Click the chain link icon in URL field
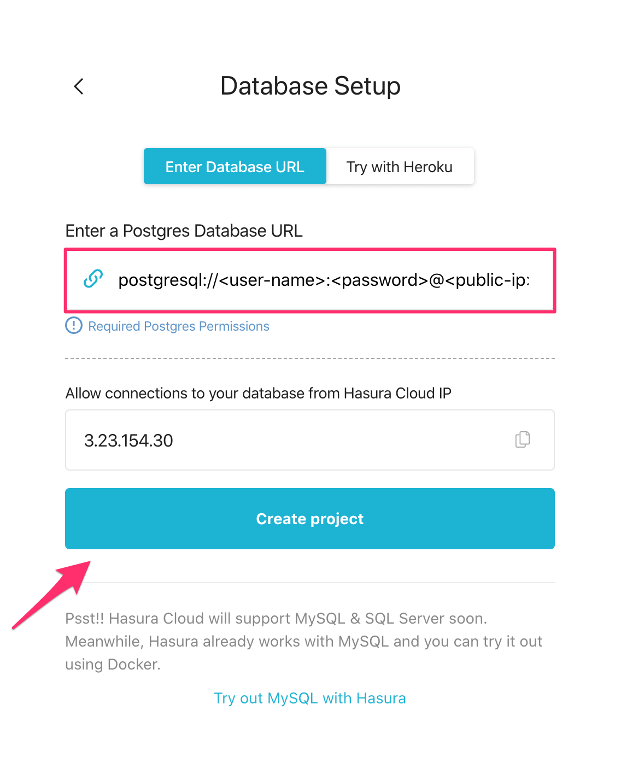Viewport: 621px width, 775px height. point(93,279)
